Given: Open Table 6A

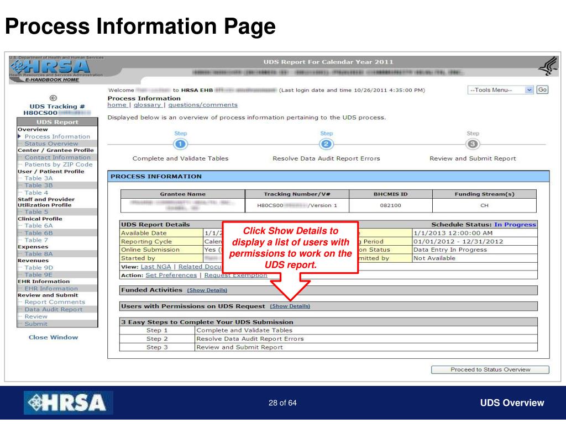Looking at the screenshot, I should [x=39, y=226].
